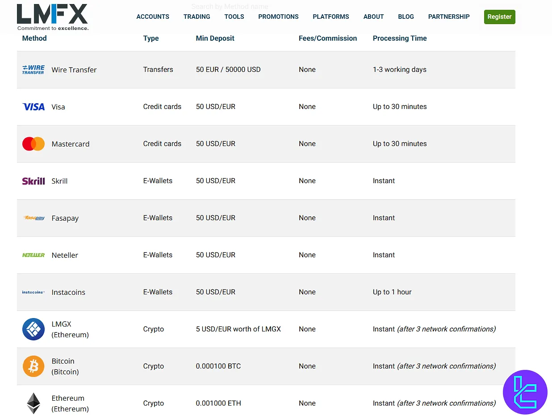Click the Neteller logo icon
Viewport: 552px width, 419px height.
[33, 255]
